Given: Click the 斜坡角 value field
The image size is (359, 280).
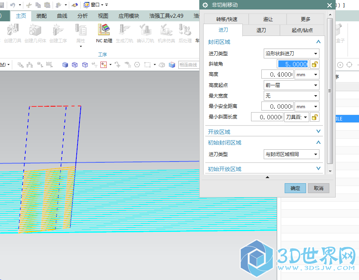Looking at the screenshot, I should 293,64.
